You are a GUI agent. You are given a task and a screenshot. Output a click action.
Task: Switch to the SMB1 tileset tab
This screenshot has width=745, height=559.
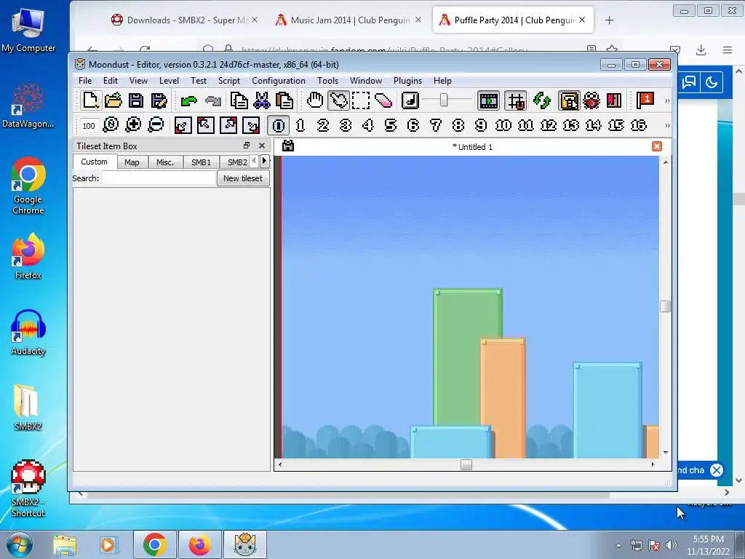point(201,162)
